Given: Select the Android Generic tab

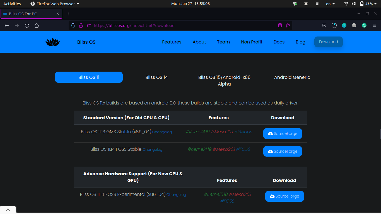Looking at the screenshot, I should click(x=292, y=77).
